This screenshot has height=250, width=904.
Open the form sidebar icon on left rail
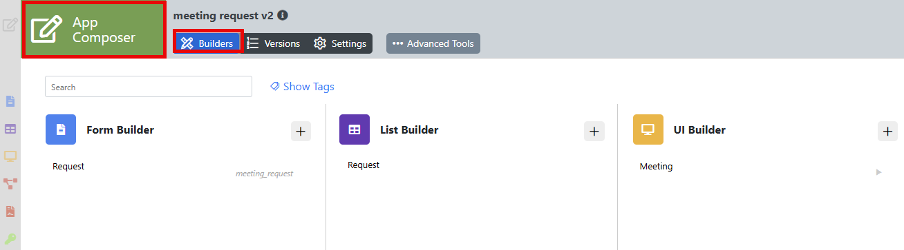pos(10,101)
